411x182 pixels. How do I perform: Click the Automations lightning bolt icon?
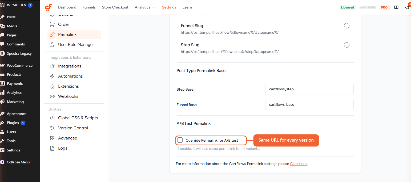52,76
